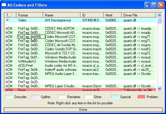This screenshot has width=166, height=114.
Task: Click the ACELPnet format cell
Action: pos(25,66)
